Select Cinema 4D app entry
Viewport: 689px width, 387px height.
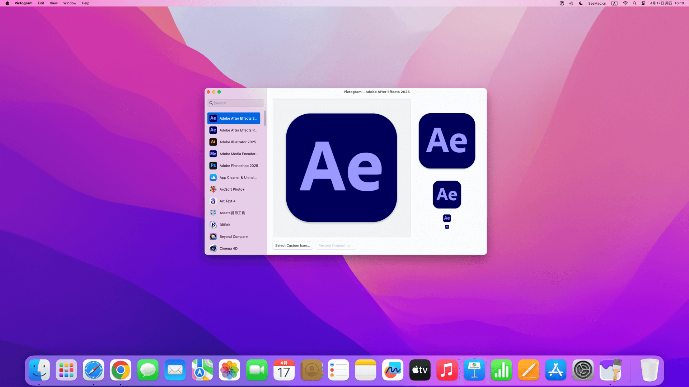pyautogui.click(x=228, y=248)
